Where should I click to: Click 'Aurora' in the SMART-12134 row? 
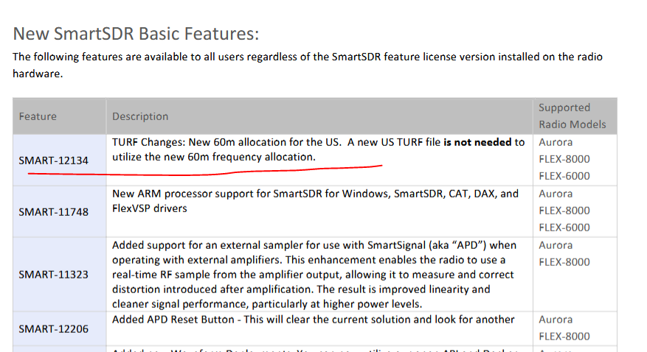coord(556,142)
